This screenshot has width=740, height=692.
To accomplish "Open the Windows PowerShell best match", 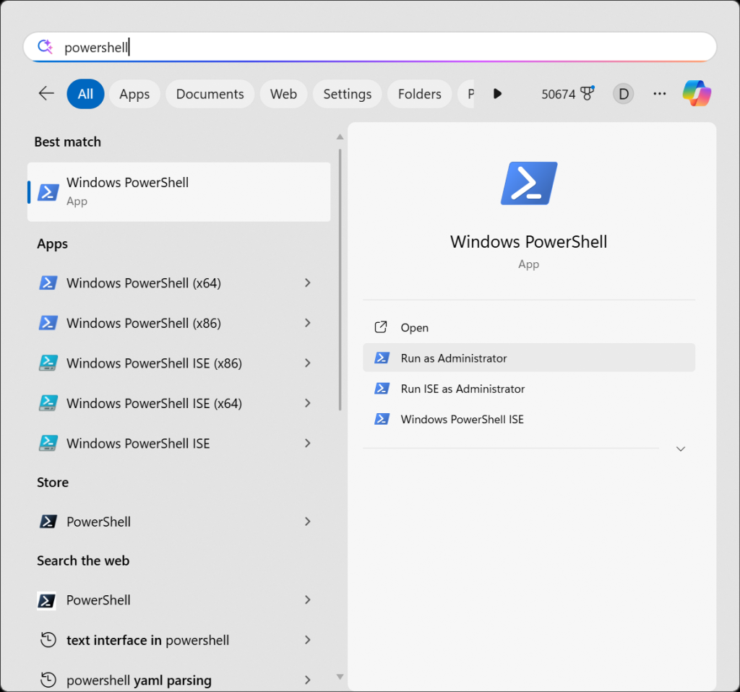I will [x=179, y=192].
